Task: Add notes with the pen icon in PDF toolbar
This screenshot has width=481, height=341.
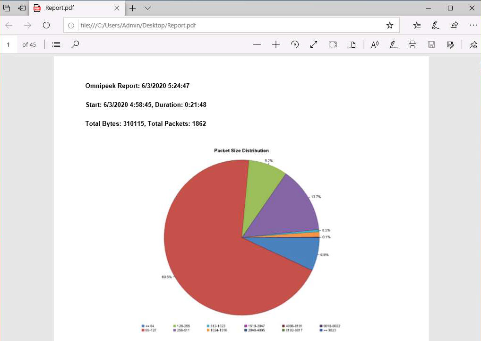Action: pyautogui.click(x=394, y=45)
